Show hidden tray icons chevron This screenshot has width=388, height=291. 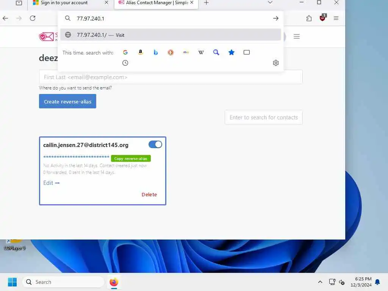pyautogui.click(x=320, y=282)
